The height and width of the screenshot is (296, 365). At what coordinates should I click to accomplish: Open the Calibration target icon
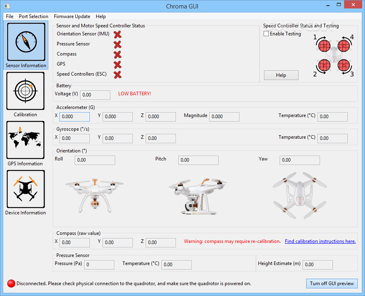[x=25, y=91]
